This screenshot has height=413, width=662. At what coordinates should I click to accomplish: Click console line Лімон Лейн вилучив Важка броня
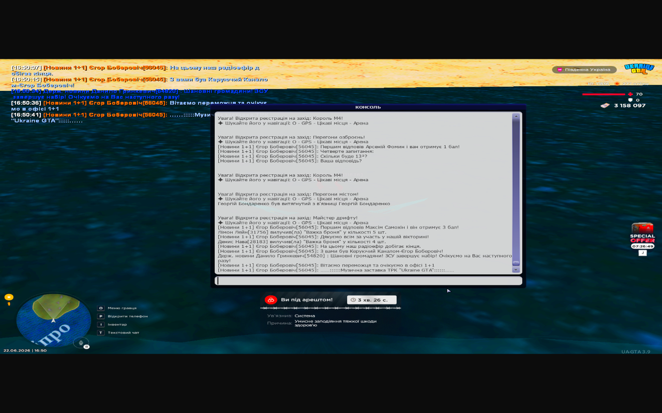click(302, 232)
